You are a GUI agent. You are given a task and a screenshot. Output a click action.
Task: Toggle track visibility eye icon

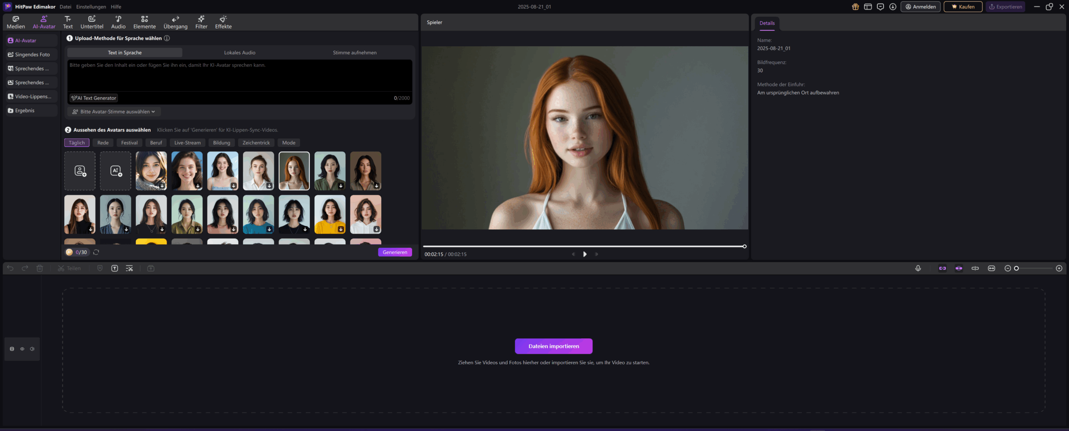[22, 349]
